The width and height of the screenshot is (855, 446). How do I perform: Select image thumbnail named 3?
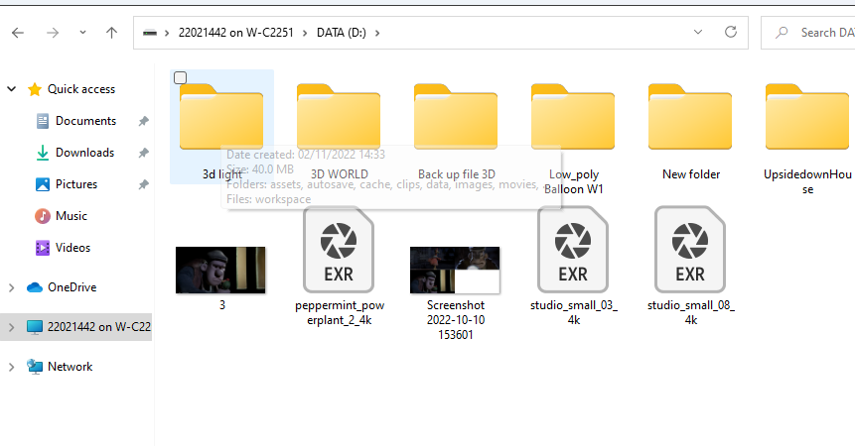pos(220,270)
